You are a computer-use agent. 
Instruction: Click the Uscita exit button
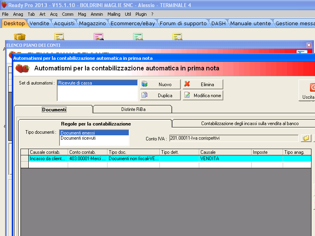pos(307,90)
